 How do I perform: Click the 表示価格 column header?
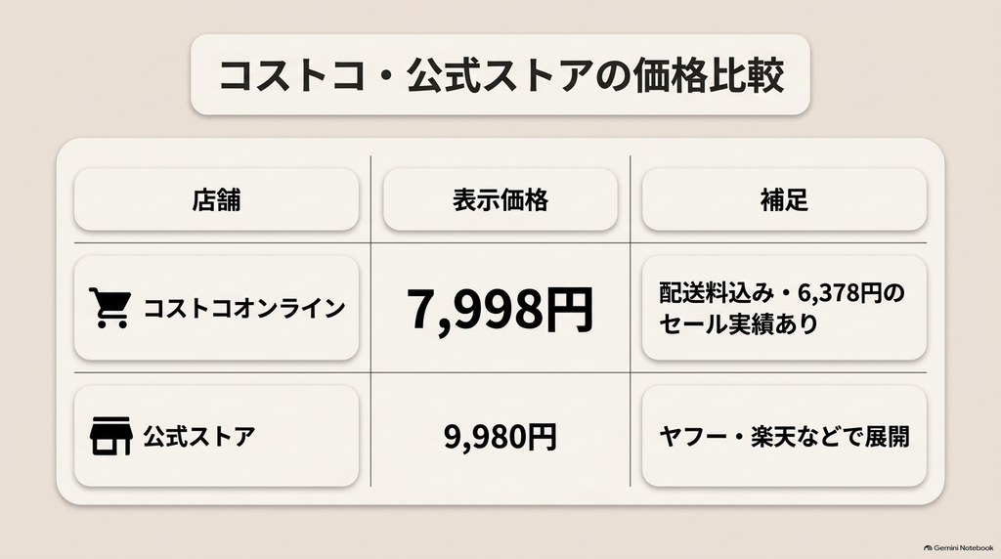tap(500, 199)
